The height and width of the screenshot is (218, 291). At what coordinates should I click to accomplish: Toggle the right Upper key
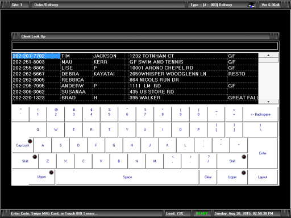coord(232,177)
